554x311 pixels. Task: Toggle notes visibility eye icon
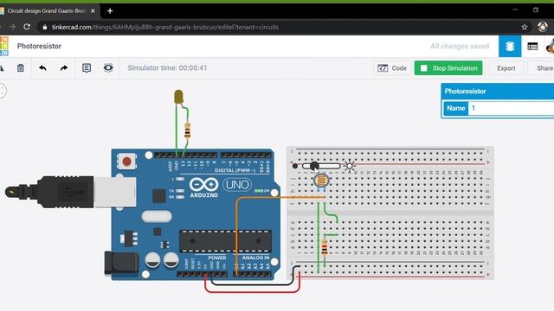click(108, 67)
